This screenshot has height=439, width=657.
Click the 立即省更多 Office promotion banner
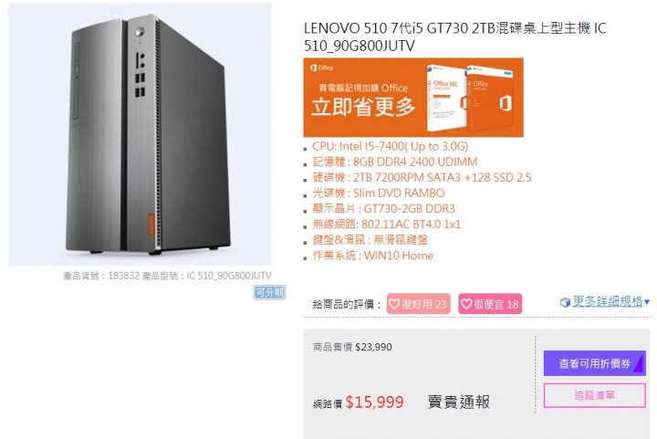413,98
